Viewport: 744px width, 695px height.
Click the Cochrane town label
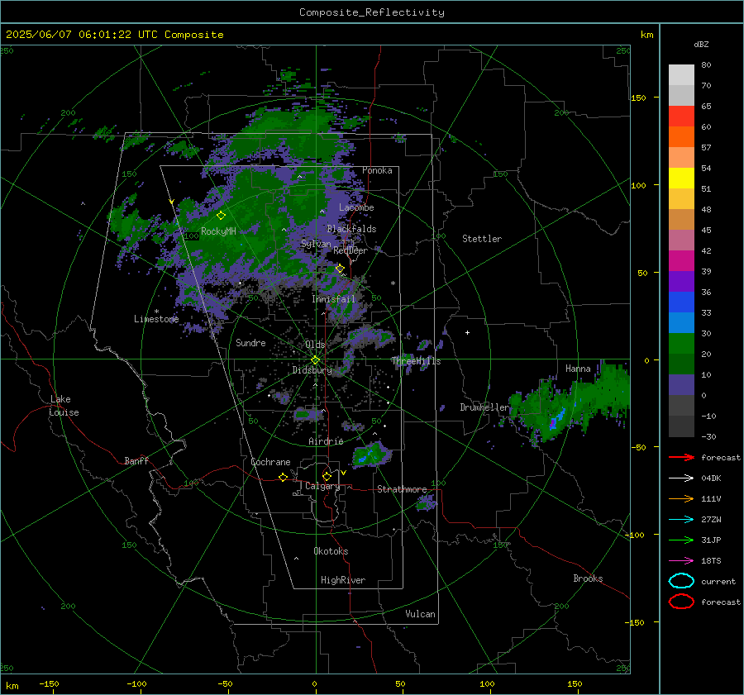point(270,462)
